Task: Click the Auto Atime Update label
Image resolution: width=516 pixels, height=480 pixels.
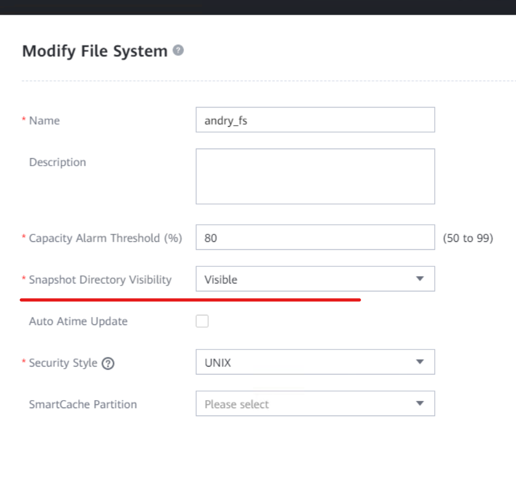Action: point(78,321)
